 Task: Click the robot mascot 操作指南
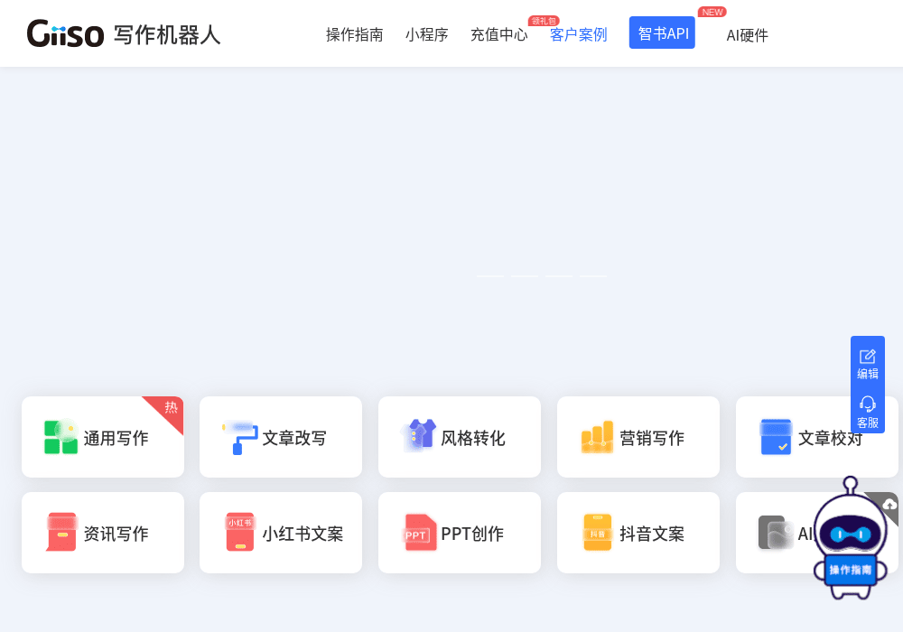pos(850,538)
